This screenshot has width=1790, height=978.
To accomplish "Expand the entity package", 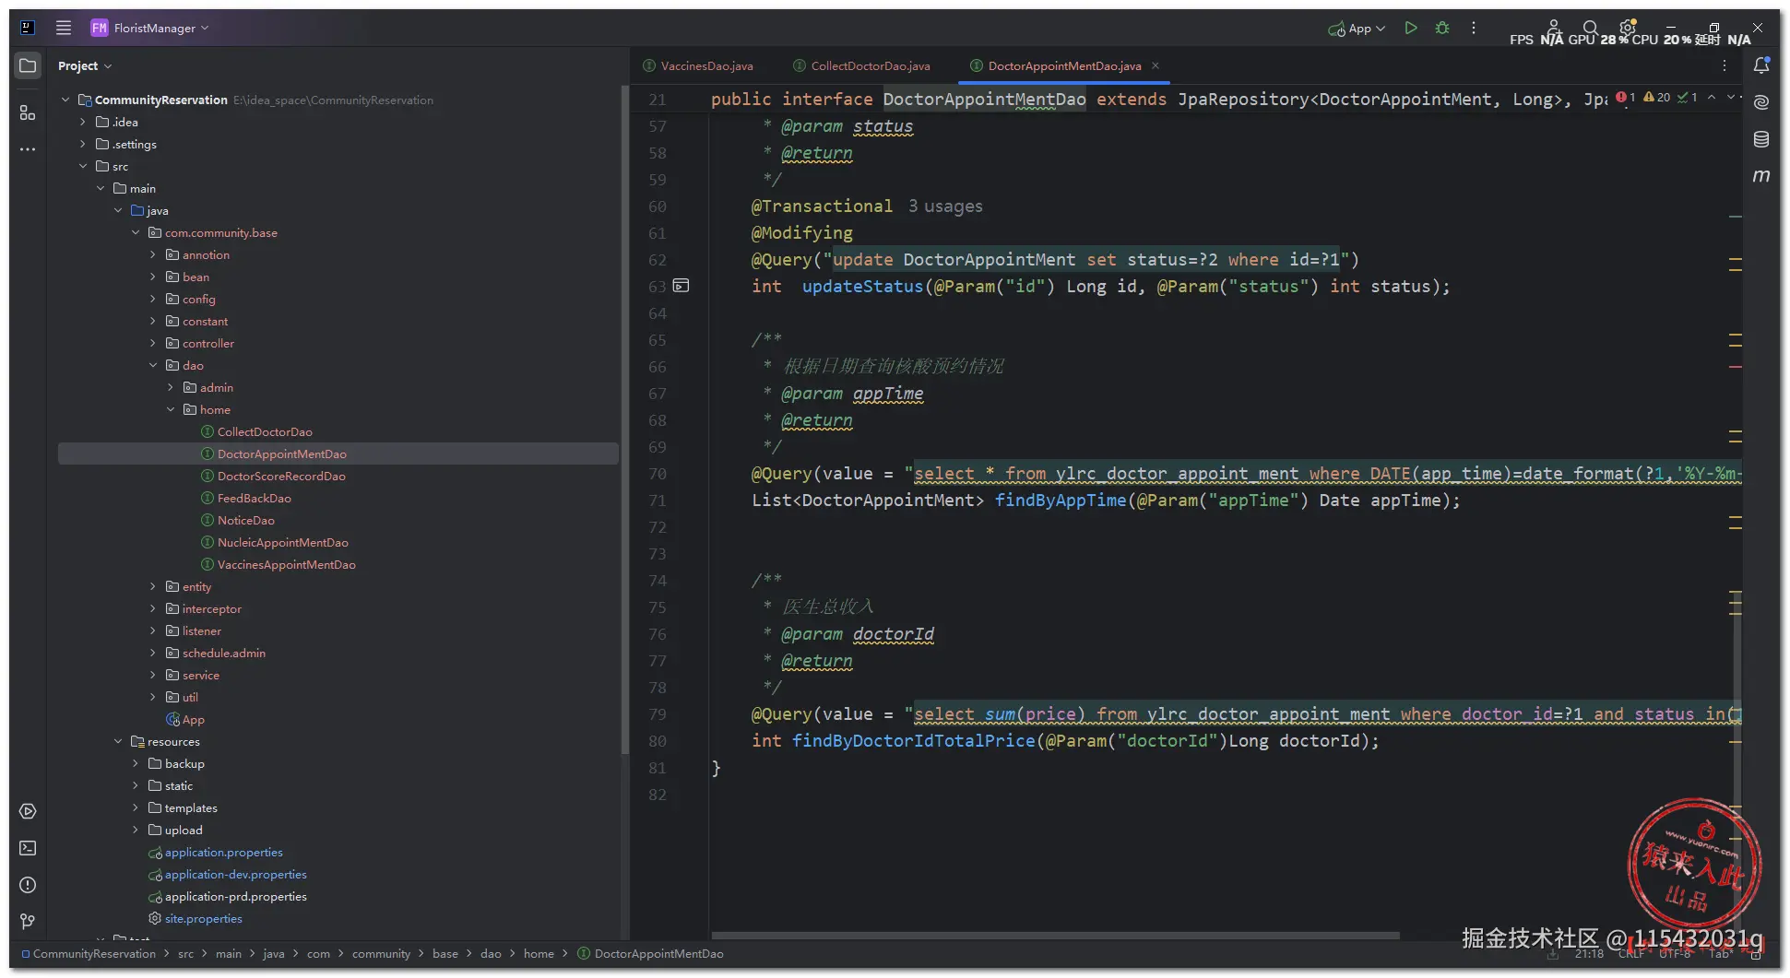I will [153, 586].
